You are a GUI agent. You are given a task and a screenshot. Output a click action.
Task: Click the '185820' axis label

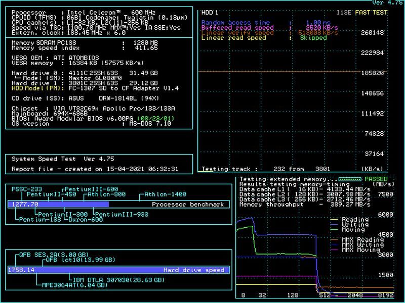click(x=372, y=73)
